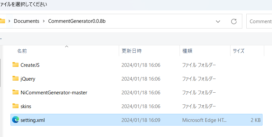Image resolution: width=272 pixels, height=137 pixels.
Task: Click the folder icon in address bar
Action: click(x=2, y=21)
